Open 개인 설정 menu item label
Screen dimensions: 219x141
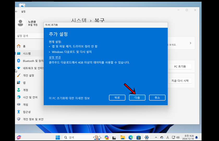pos(28,75)
